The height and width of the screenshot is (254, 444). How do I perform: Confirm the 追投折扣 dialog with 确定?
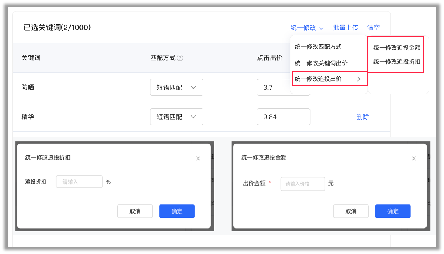click(x=177, y=211)
